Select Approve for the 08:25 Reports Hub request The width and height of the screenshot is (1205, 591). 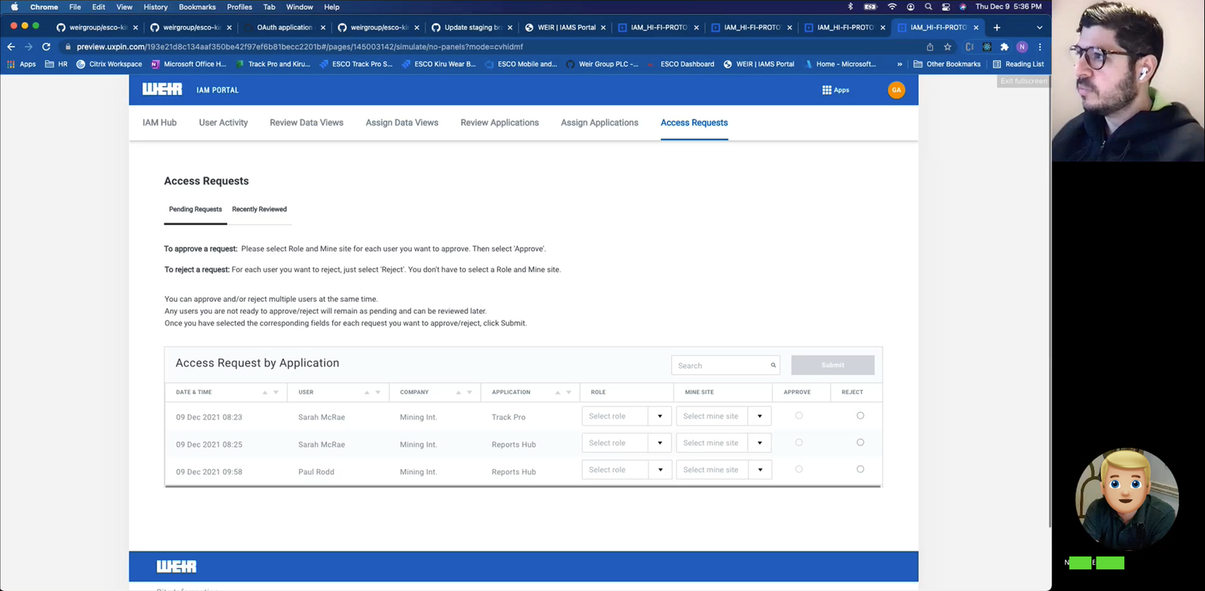(x=799, y=443)
